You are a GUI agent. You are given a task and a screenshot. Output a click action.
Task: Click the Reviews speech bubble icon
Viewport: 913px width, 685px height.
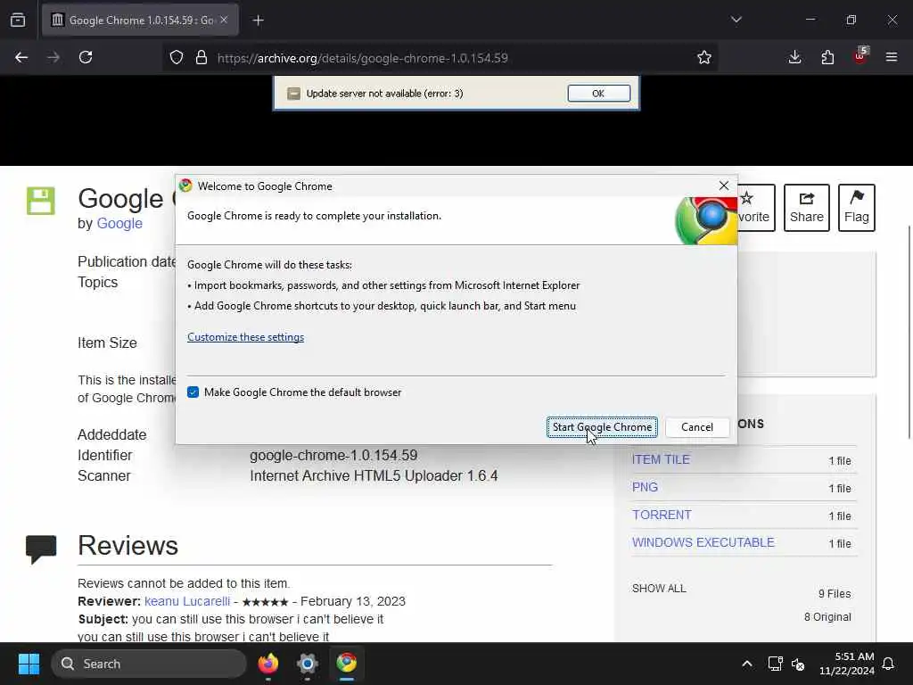(41, 549)
